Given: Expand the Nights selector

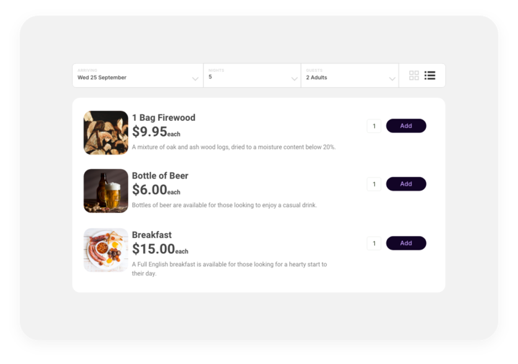Looking at the screenshot, I should (251, 76).
